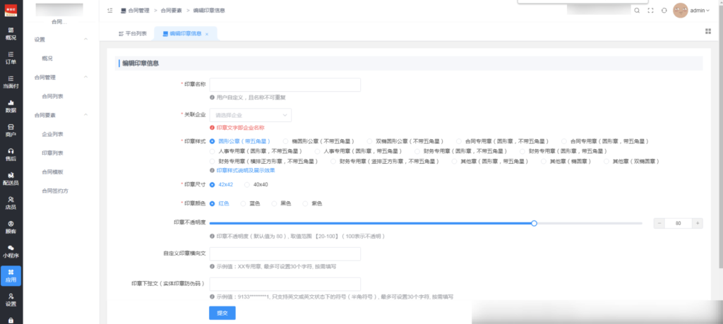Switch to the 平台列表 tab
Viewport: 723px width, 324px height.
coord(133,33)
